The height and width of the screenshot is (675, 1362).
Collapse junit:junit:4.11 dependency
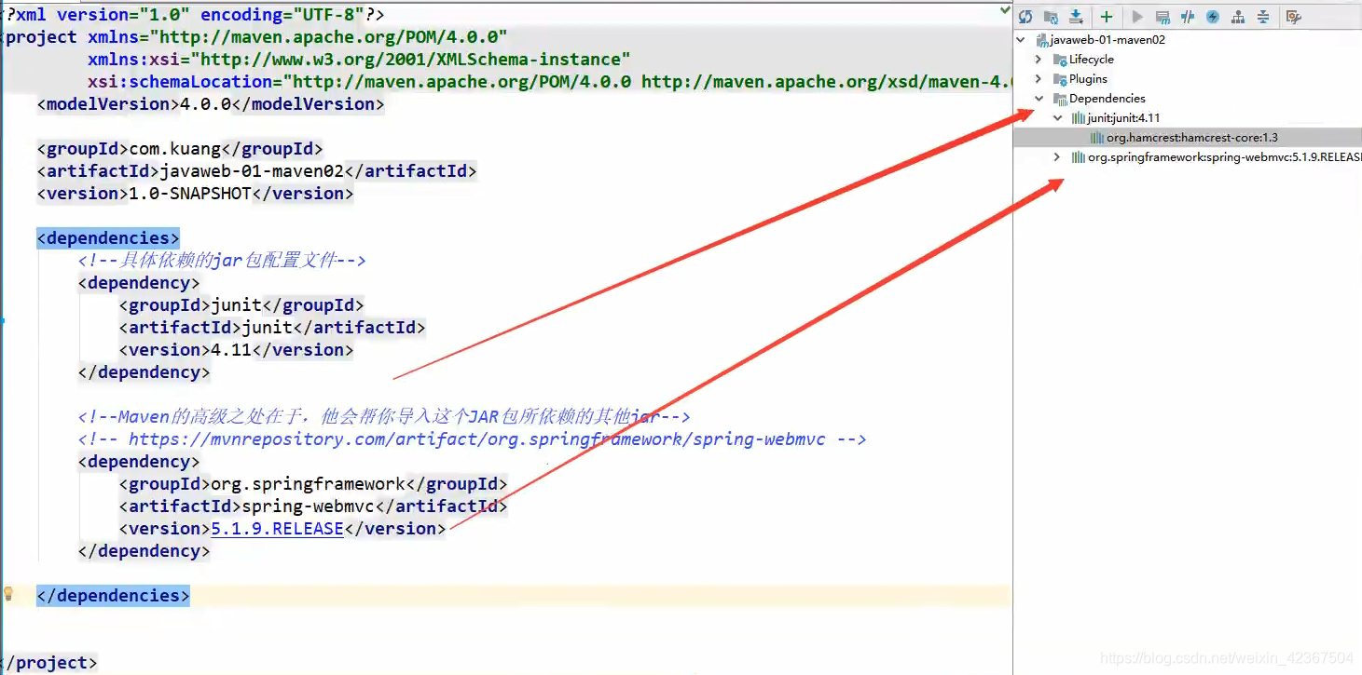point(1057,118)
